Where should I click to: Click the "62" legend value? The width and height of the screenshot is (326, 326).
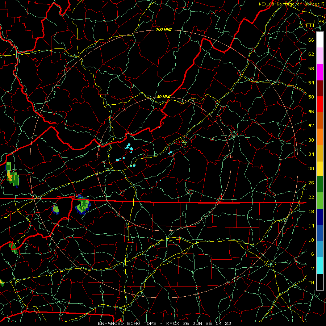tap(311, 54)
